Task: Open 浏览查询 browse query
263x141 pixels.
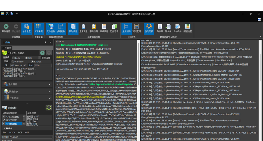Action: click(x=137, y=28)
